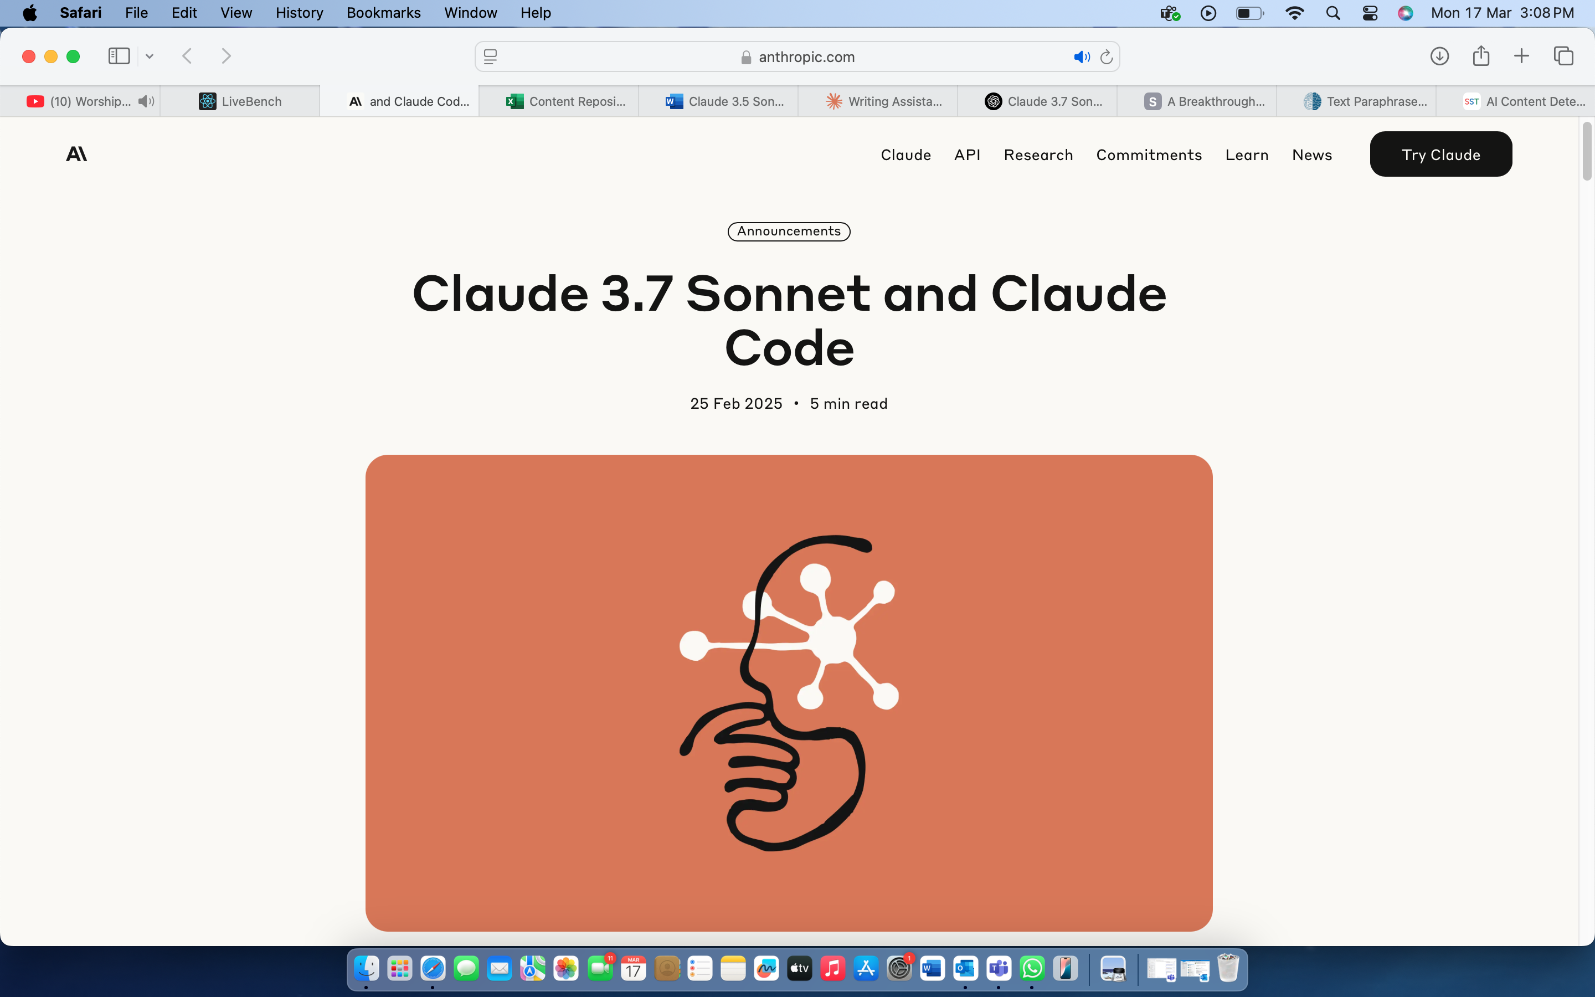This screenshot has height=997, width=1595.
Task: Switch to the Worship YouTube tab
Action: tap(80, 101)
